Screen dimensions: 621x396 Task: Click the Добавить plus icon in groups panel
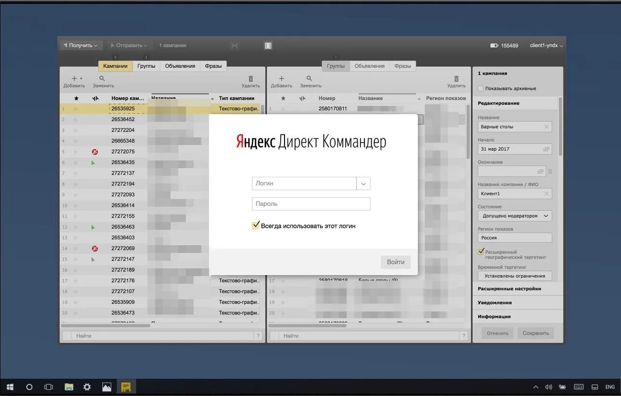(282, 79)
